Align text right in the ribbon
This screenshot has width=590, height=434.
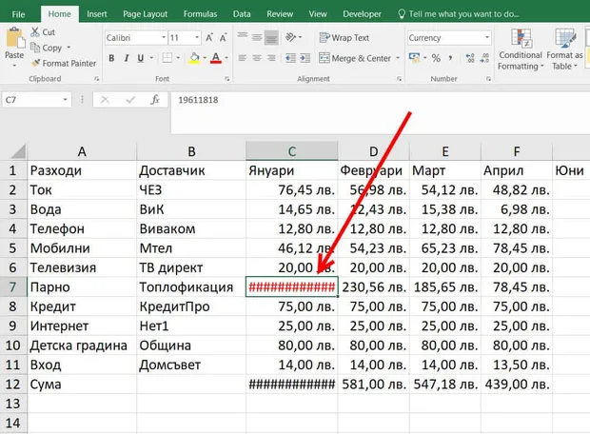coord(271,58)
